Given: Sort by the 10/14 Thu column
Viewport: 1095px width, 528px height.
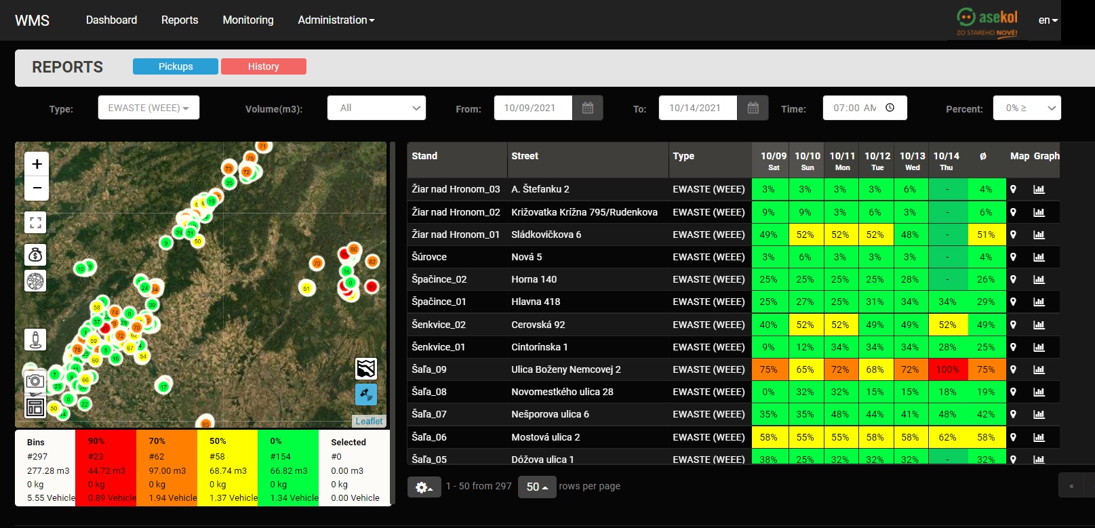Looking at the screenshot, I should [x=946, y=160].
